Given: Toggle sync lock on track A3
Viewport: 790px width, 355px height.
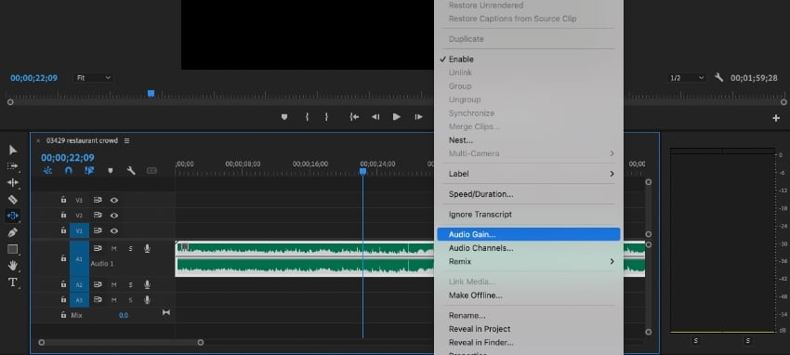Looking at the screenshot, I should pyautogui.click(x=98, y=299).
